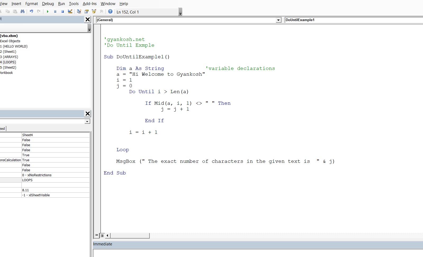
Task: Open Find with the binoculars icon
Action: click(22, 12)
